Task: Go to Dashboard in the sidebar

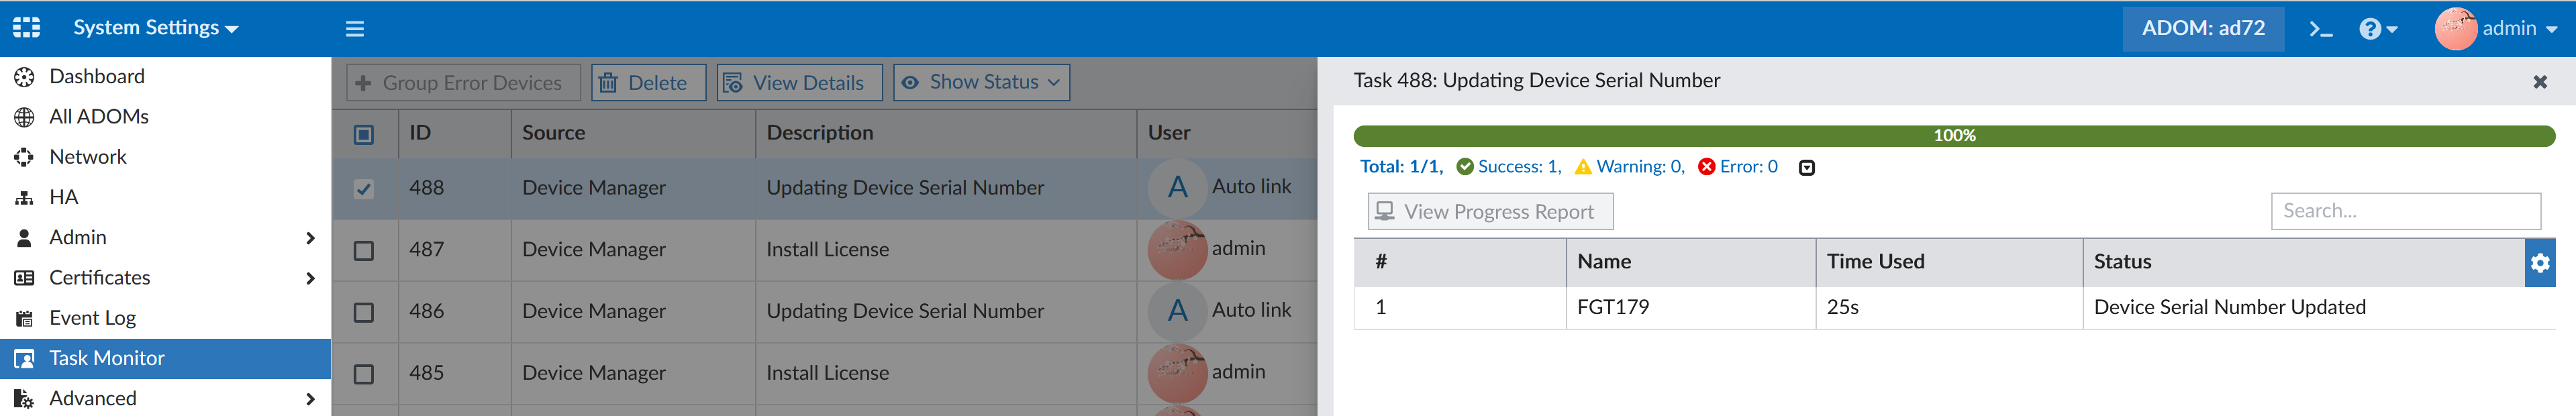Action: click(96, 77)
